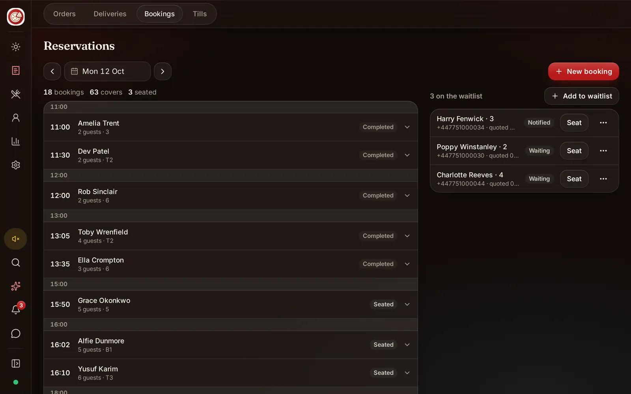The width and height of the screenshot is (631, 394).
Task: Click the green online status dot
Action: pyautogui.click(x=16, y=382)
